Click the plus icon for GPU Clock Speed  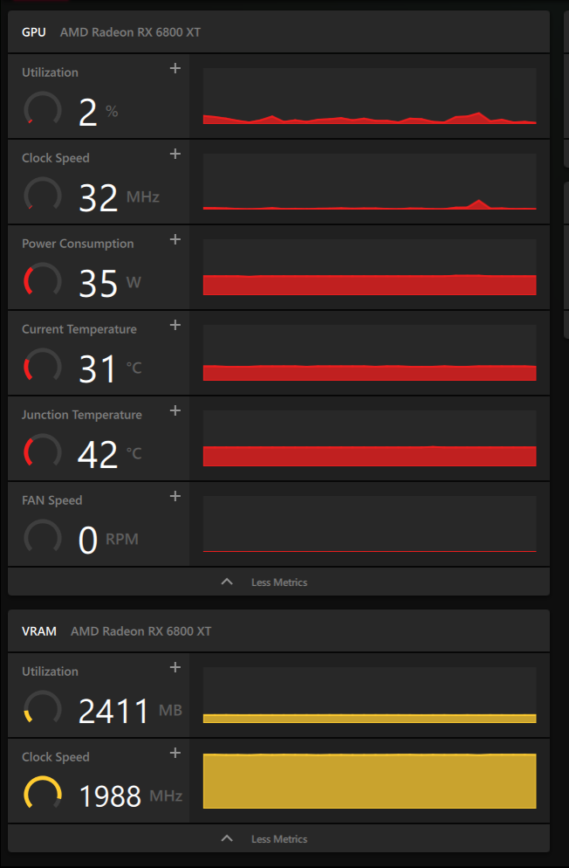(x=175, y=154)
